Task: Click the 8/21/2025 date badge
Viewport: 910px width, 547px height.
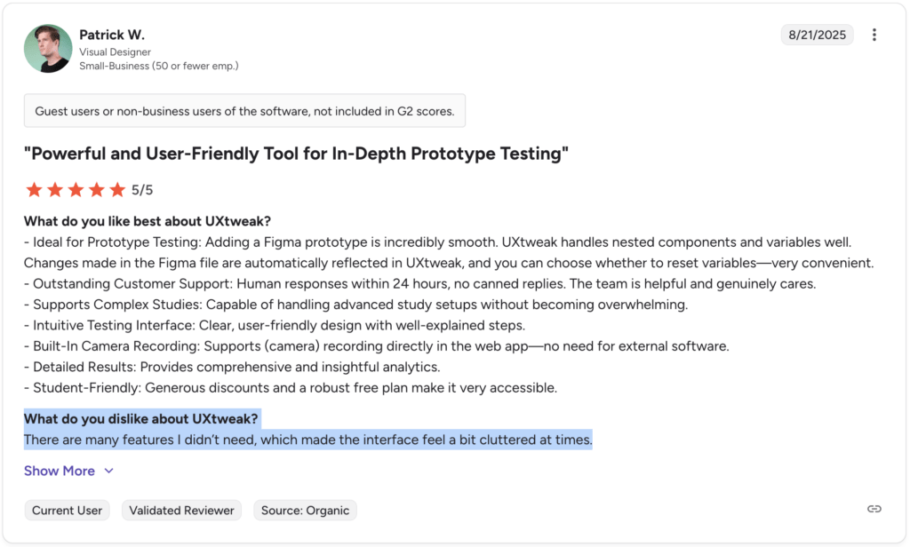Action: 818,35
